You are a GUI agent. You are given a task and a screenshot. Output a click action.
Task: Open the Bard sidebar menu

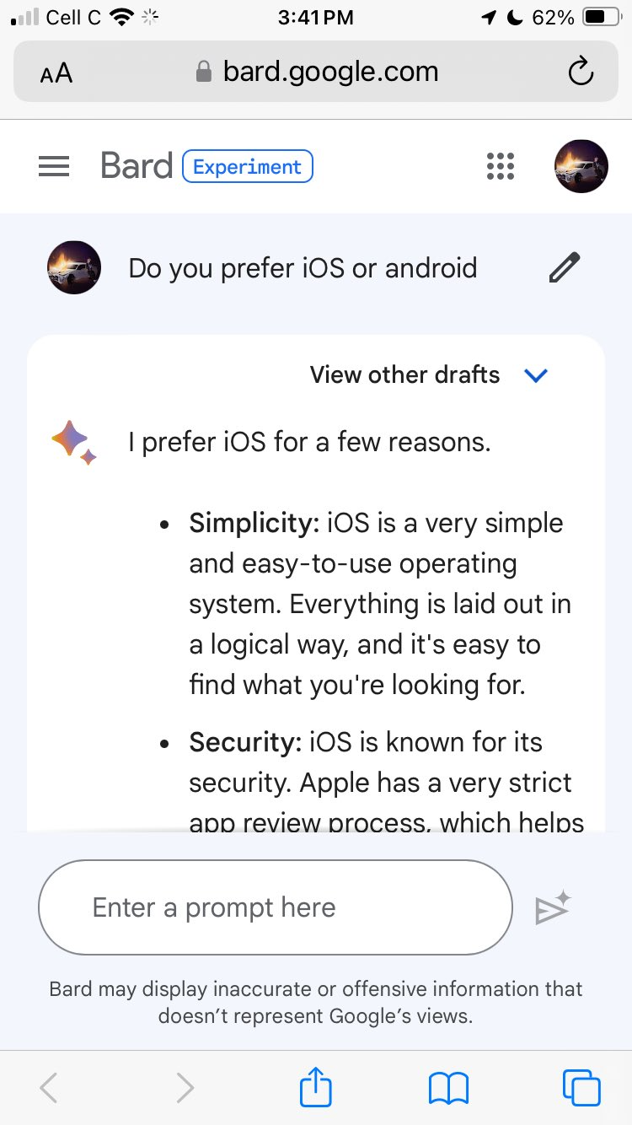point(53,166)
